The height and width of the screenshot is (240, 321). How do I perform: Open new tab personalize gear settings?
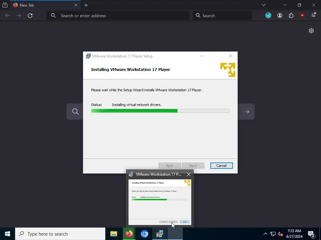tap(311, 31)
